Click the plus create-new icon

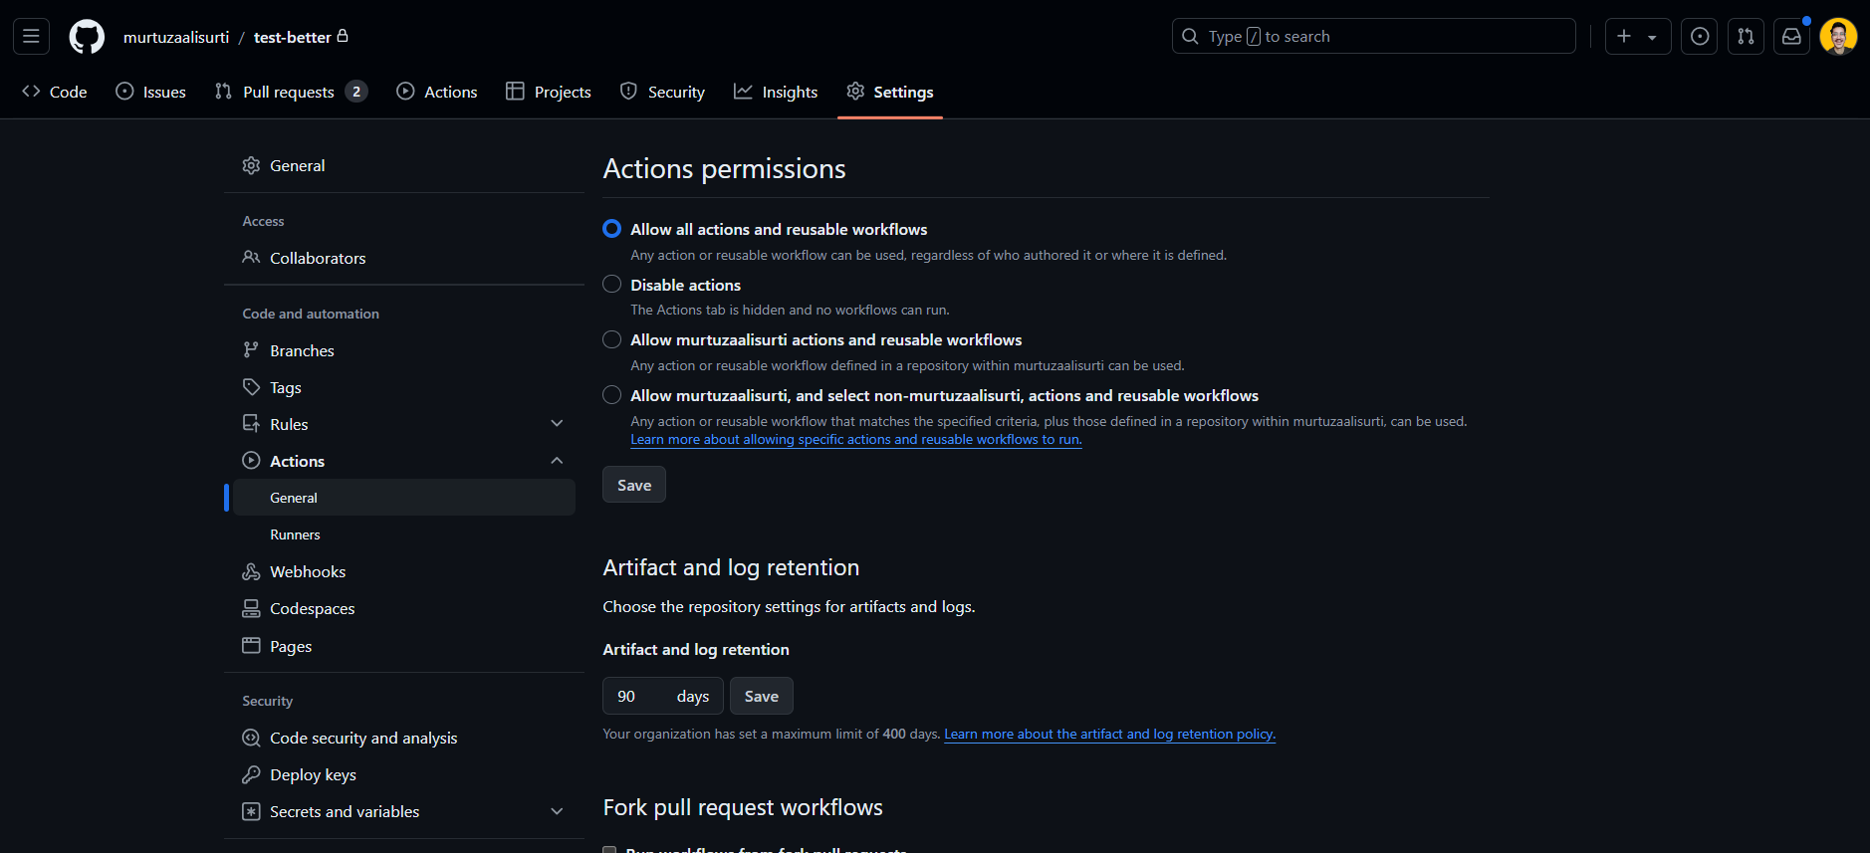[1624, 37]
